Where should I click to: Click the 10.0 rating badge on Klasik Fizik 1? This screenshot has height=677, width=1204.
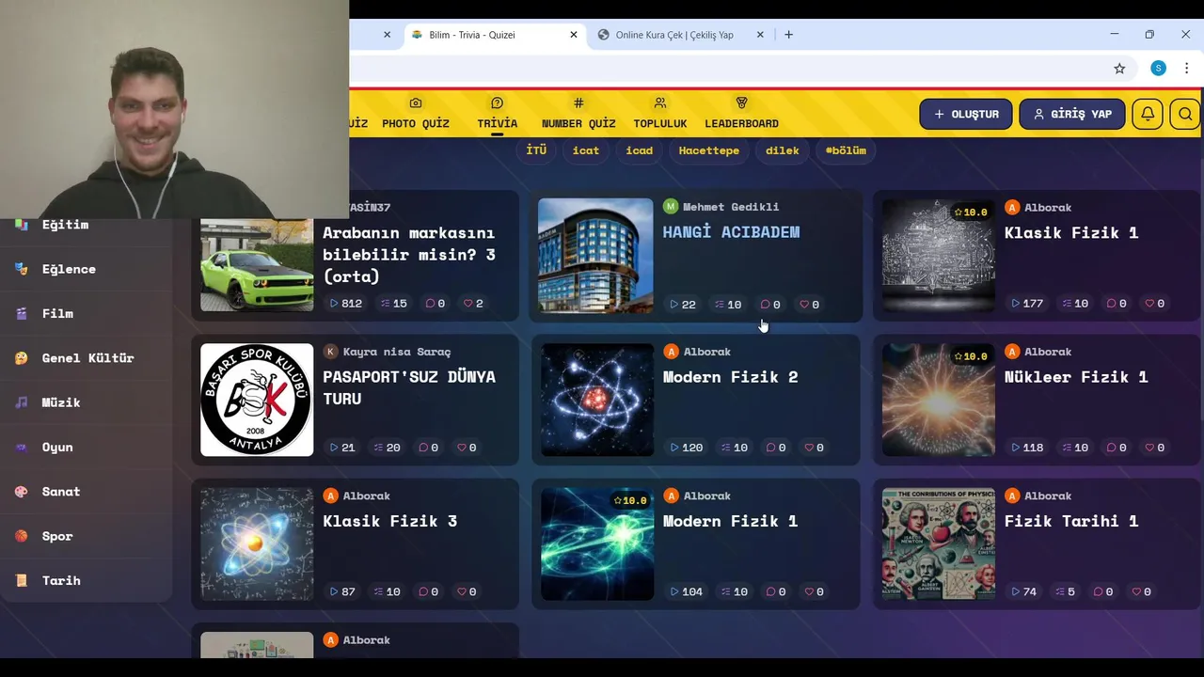[971, 213]
